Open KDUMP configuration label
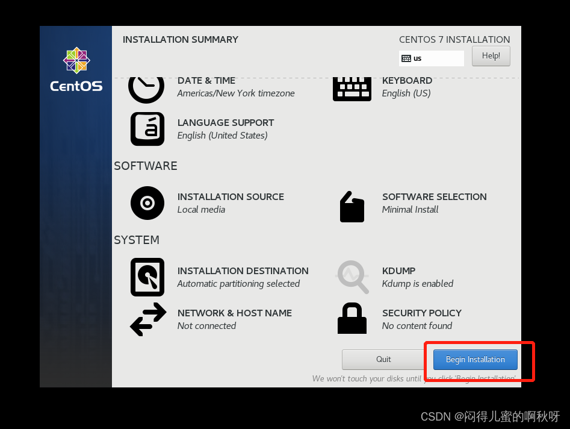 pos(399,271)
